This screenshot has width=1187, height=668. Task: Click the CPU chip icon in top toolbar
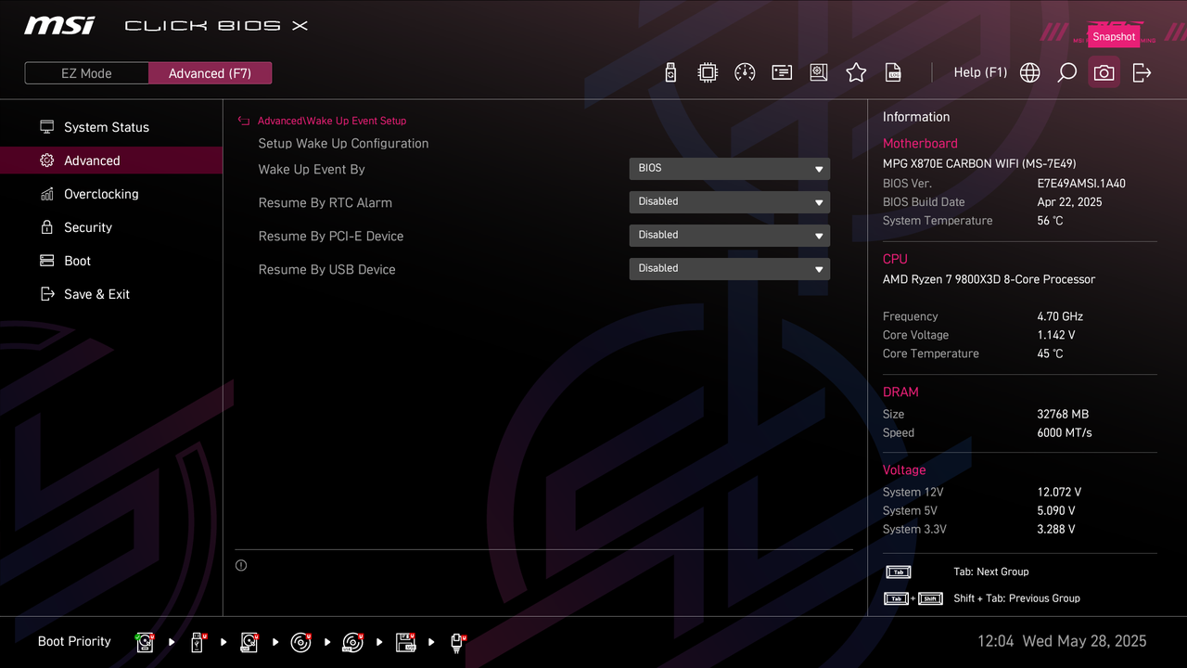(x=708, y=72)
